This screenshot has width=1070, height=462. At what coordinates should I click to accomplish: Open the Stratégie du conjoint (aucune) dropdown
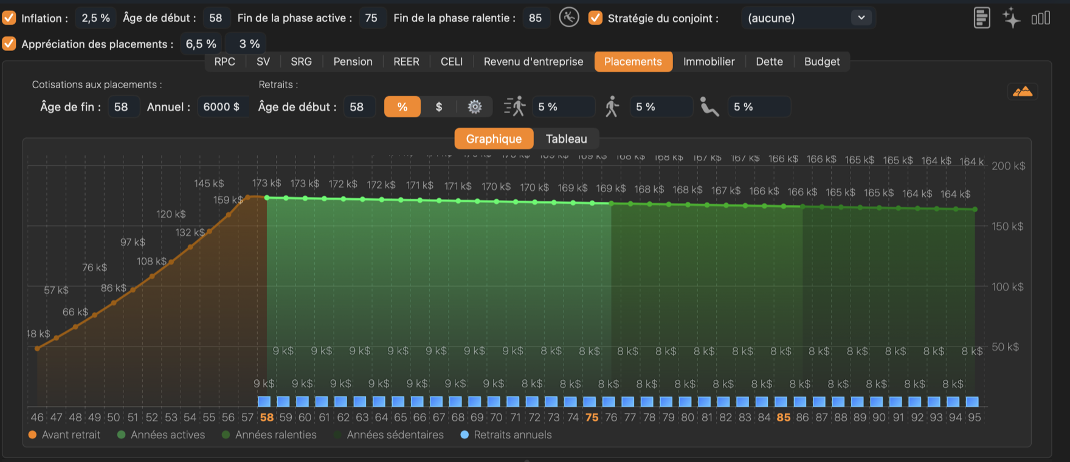[x=808, y=18]
